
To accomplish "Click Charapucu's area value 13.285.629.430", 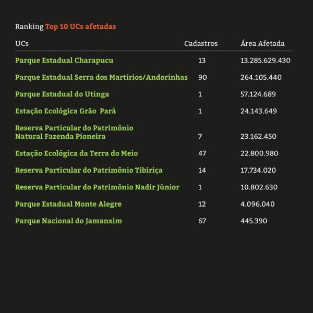I will tap(265, 61).
